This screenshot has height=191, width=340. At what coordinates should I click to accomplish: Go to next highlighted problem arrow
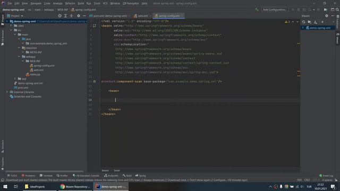tap(297, 22)
